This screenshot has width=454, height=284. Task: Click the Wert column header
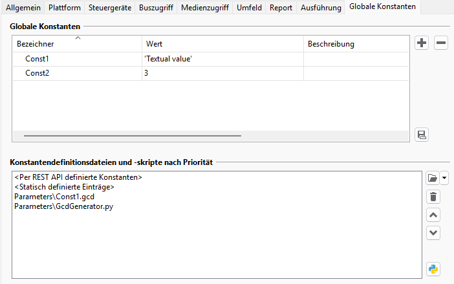click(x=222, y=44)
